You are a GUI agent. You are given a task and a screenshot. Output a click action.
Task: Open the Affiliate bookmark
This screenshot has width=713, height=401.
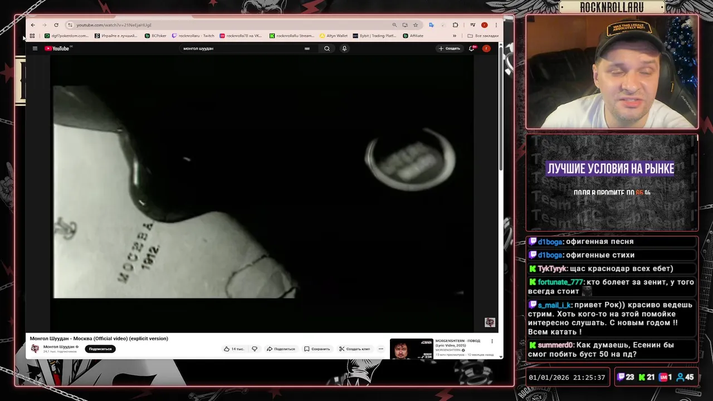coord(413,36)
